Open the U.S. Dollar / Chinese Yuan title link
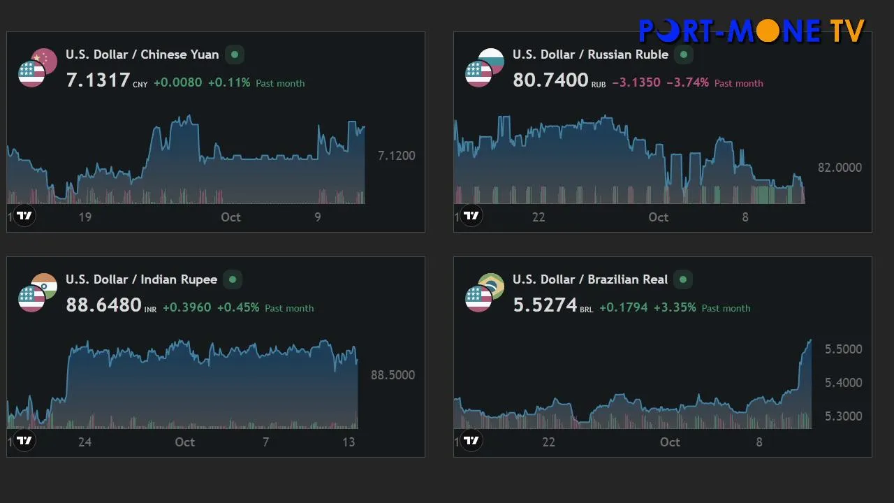The image size is (894, 503). point(142,54)
